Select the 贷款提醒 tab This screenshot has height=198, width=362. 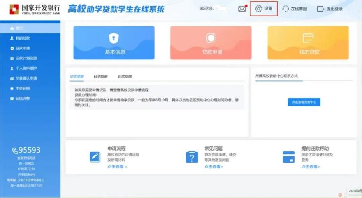[77, 76]
